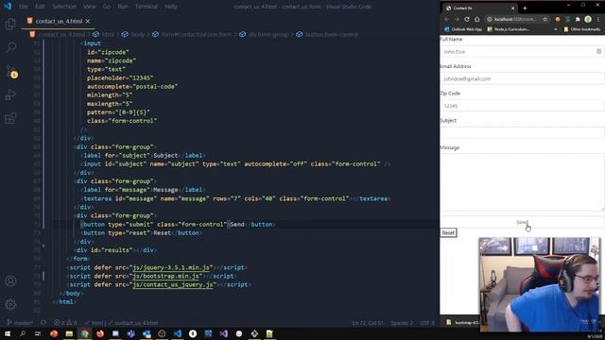The width and height of the screenshot is (605, 340).
Task: Open the Explorer view in activity bar
Action: [x=10, y=25]
